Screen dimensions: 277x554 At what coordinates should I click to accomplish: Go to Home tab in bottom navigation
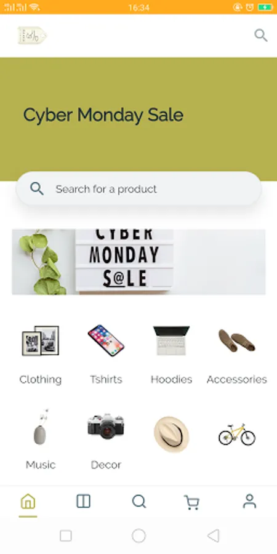(28, 501)
